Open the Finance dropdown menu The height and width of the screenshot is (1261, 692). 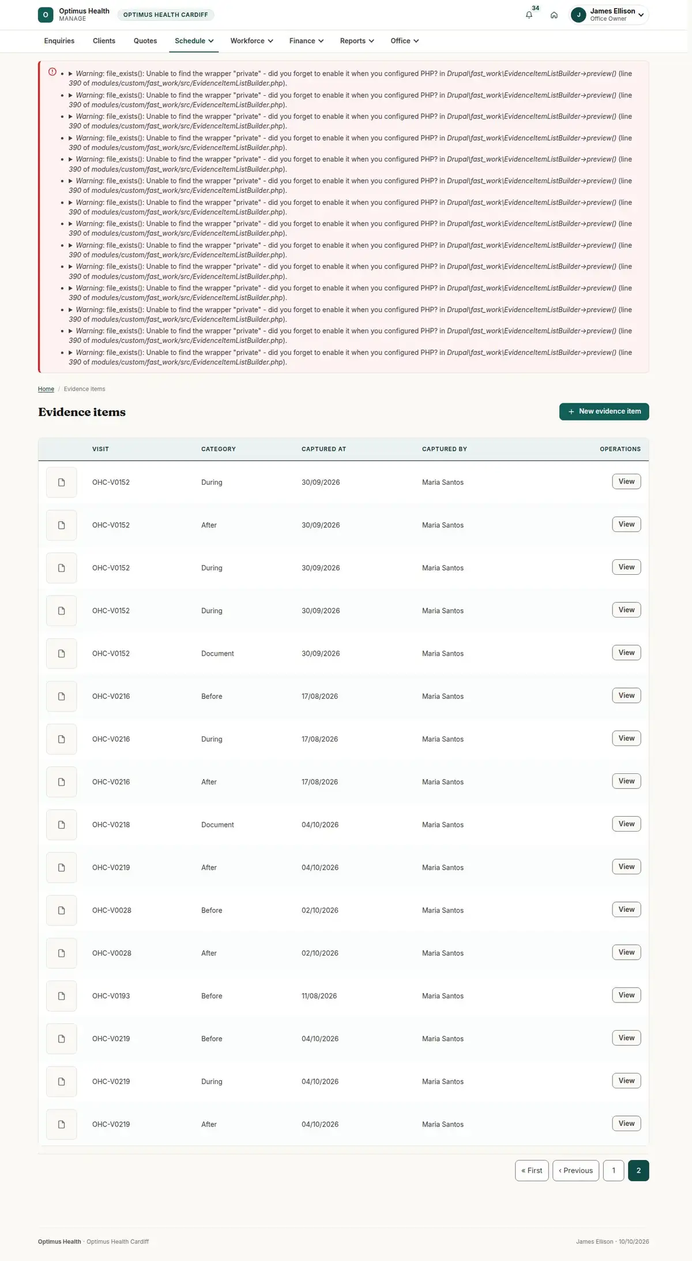coord(306,41)
